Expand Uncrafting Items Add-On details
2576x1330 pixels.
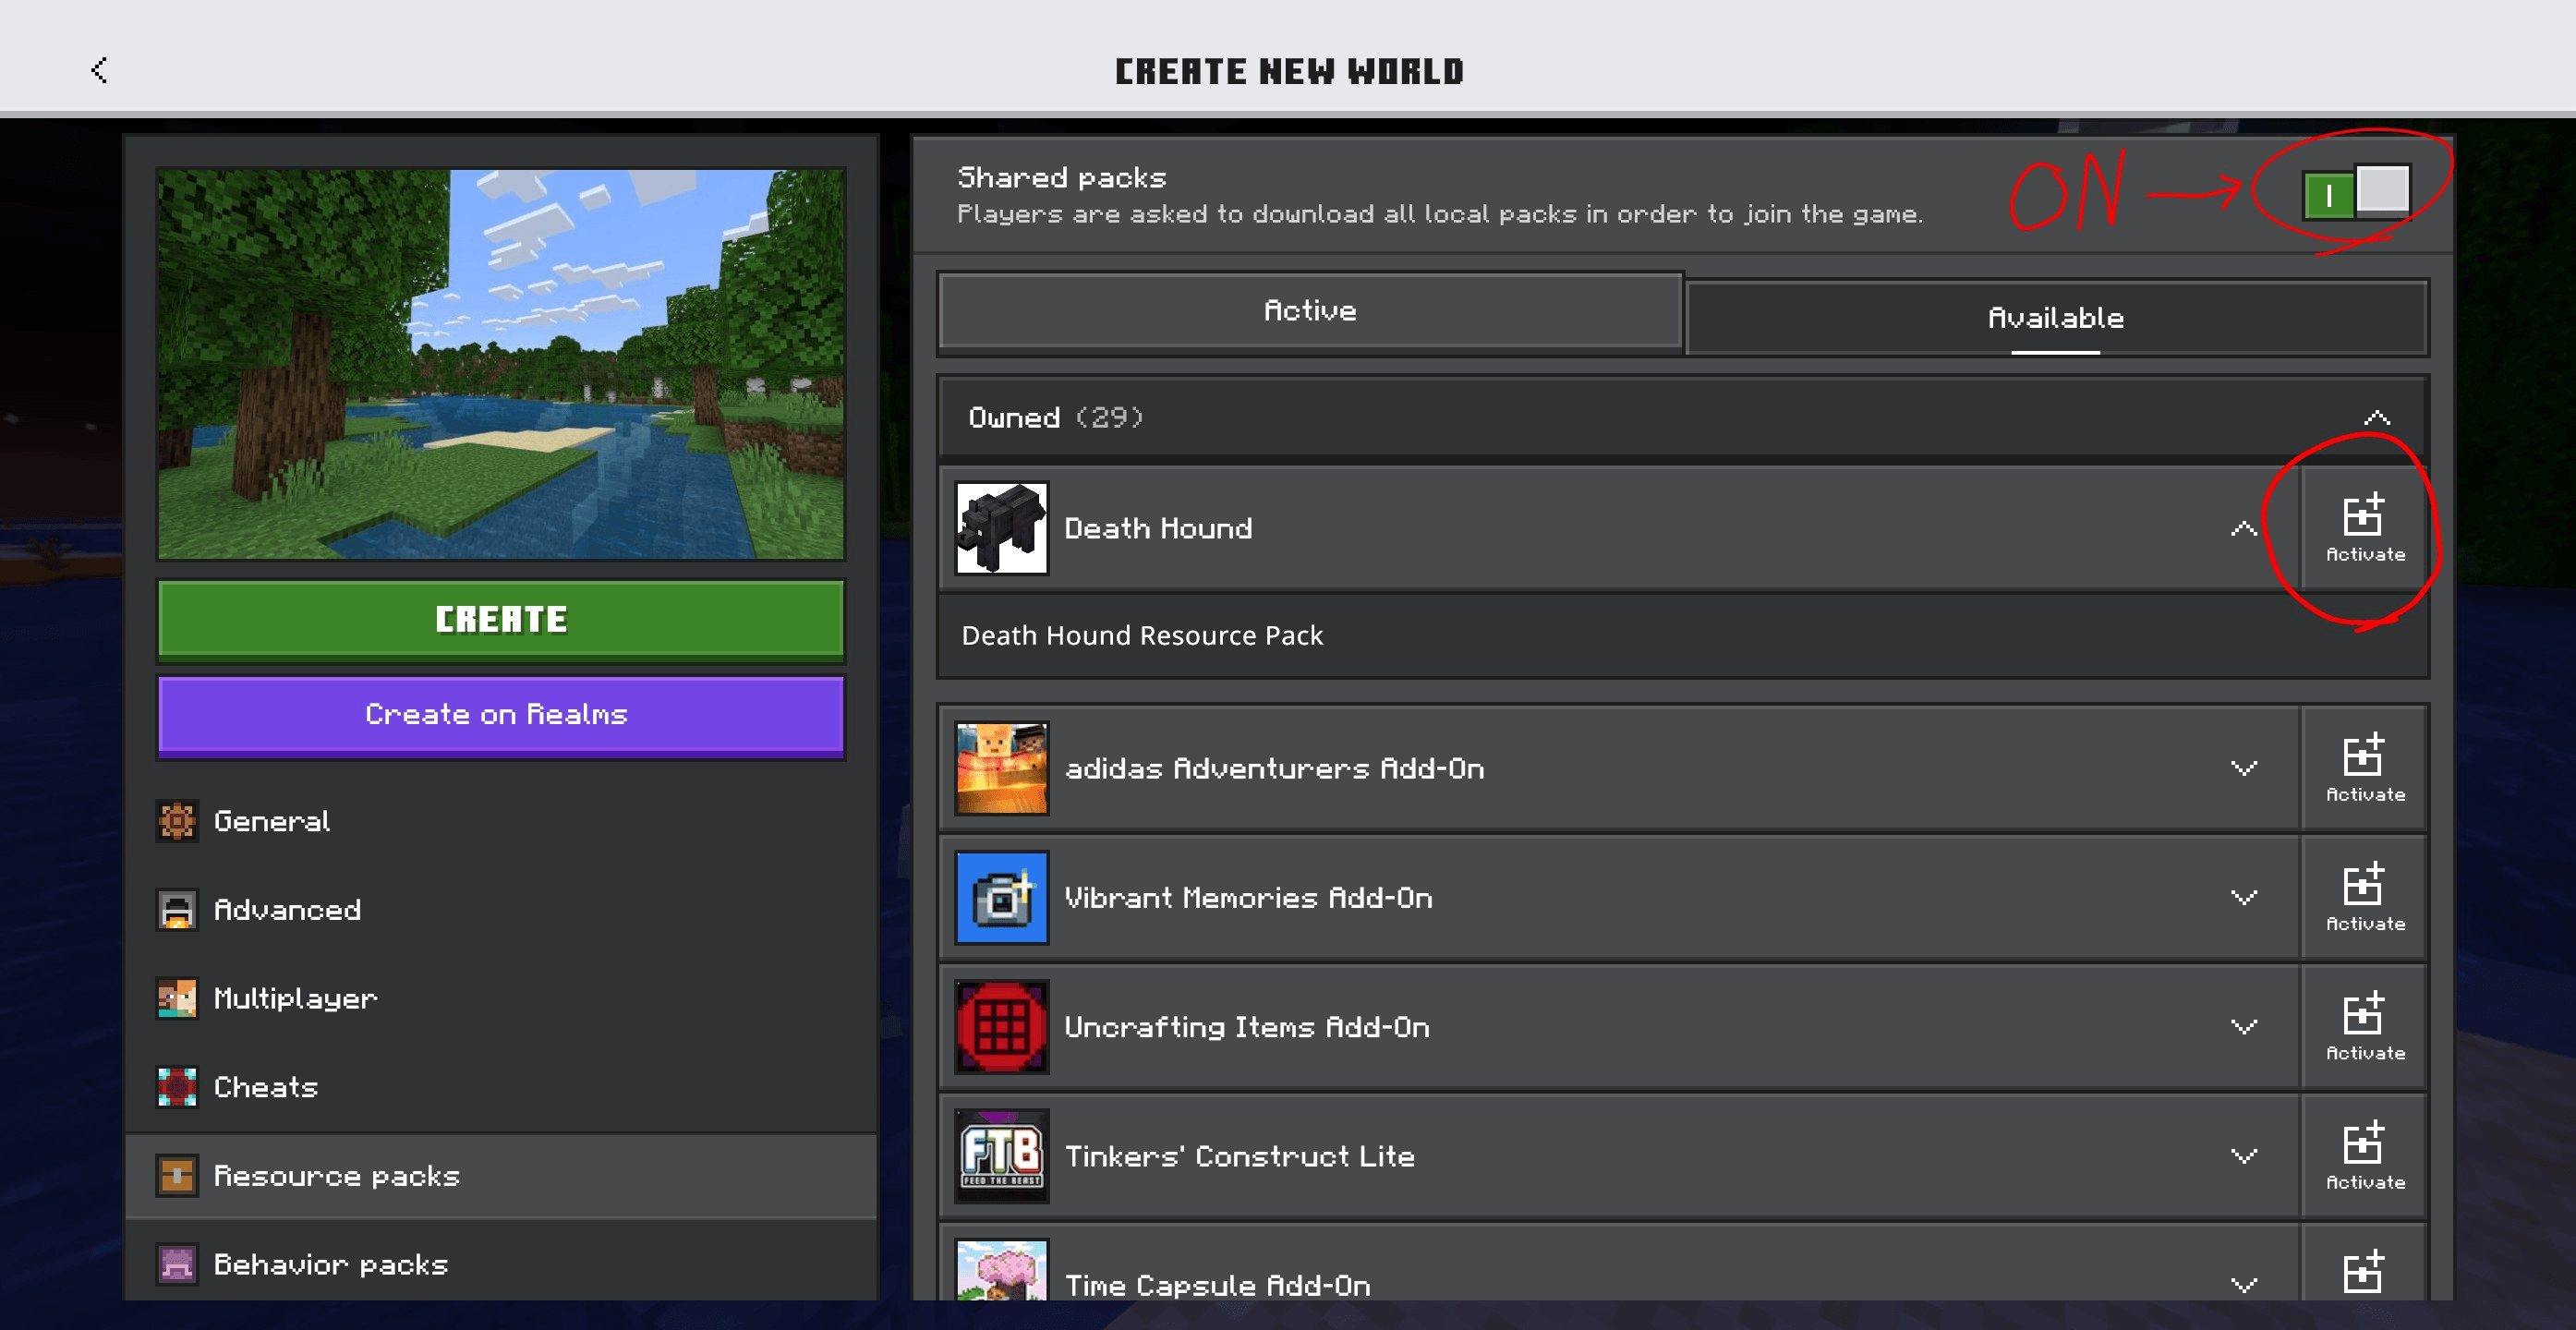click(x=2243, y=1026)
